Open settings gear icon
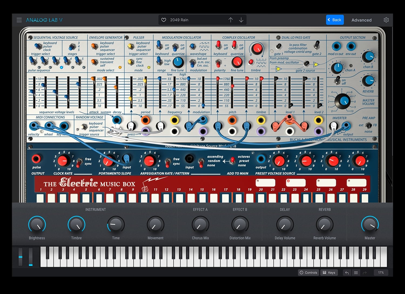Image resolution: width=405 pixels, height=294 pixels. (386, 20)
